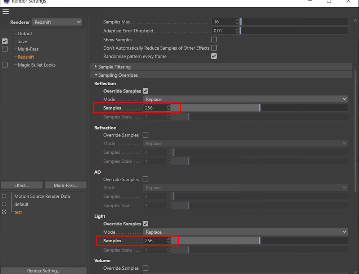Click the Cinema 4D logo in title bar
This screenshot has height=274, width=359.
[x=6, y=1]
